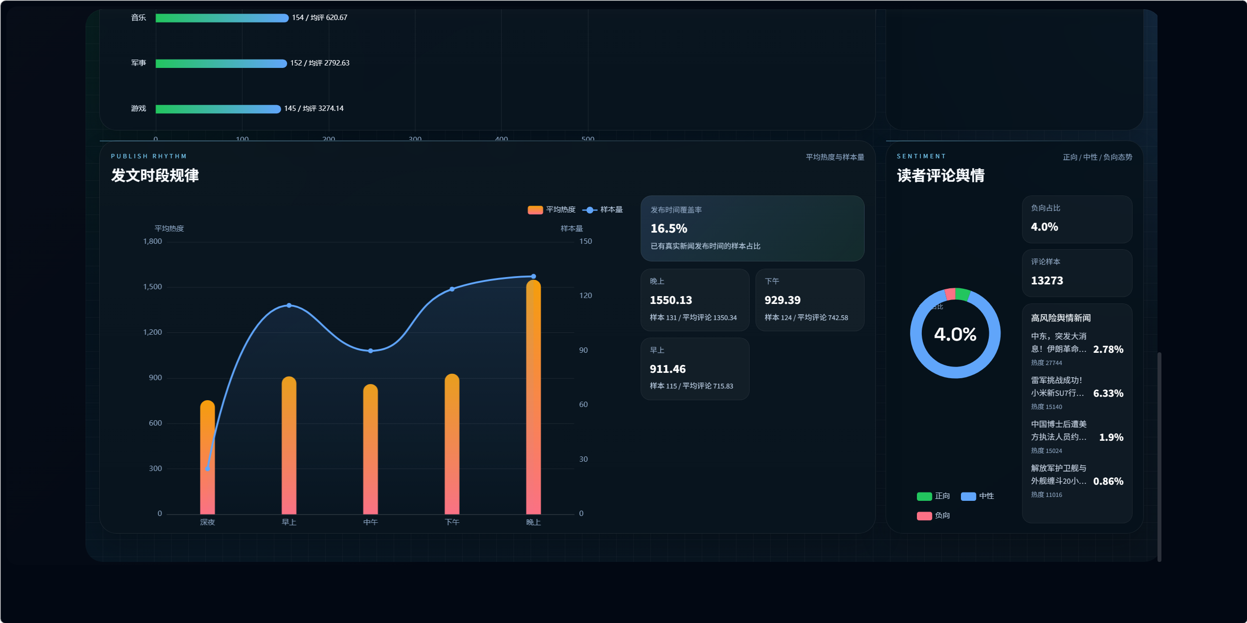Screen dimensions: 1247x623
Task: Click the 发布时间覆盖率 16.5% card
Action: [752, 228]
